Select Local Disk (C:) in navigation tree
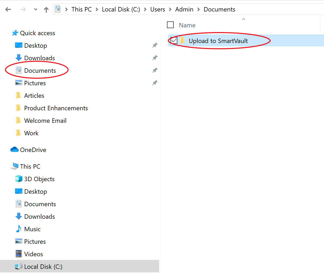 (x=43, y=267)
